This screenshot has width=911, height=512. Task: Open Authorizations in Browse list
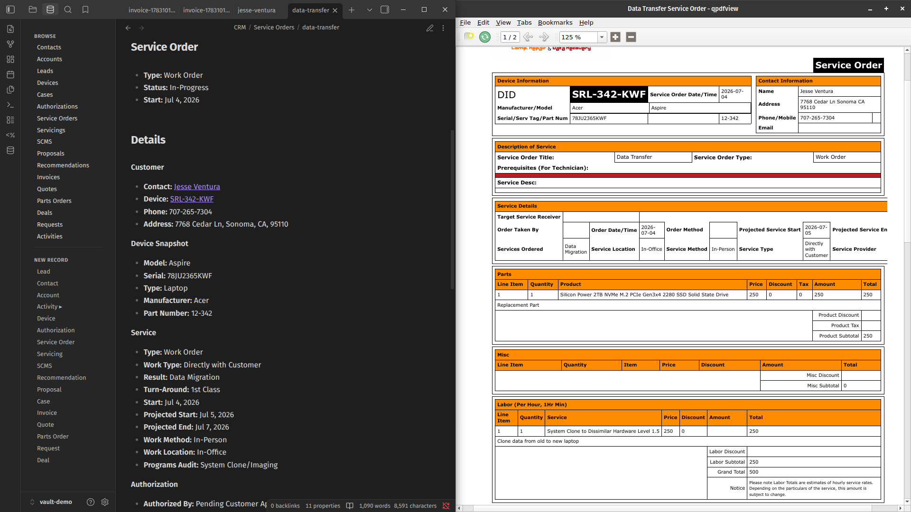click(57, 107)
